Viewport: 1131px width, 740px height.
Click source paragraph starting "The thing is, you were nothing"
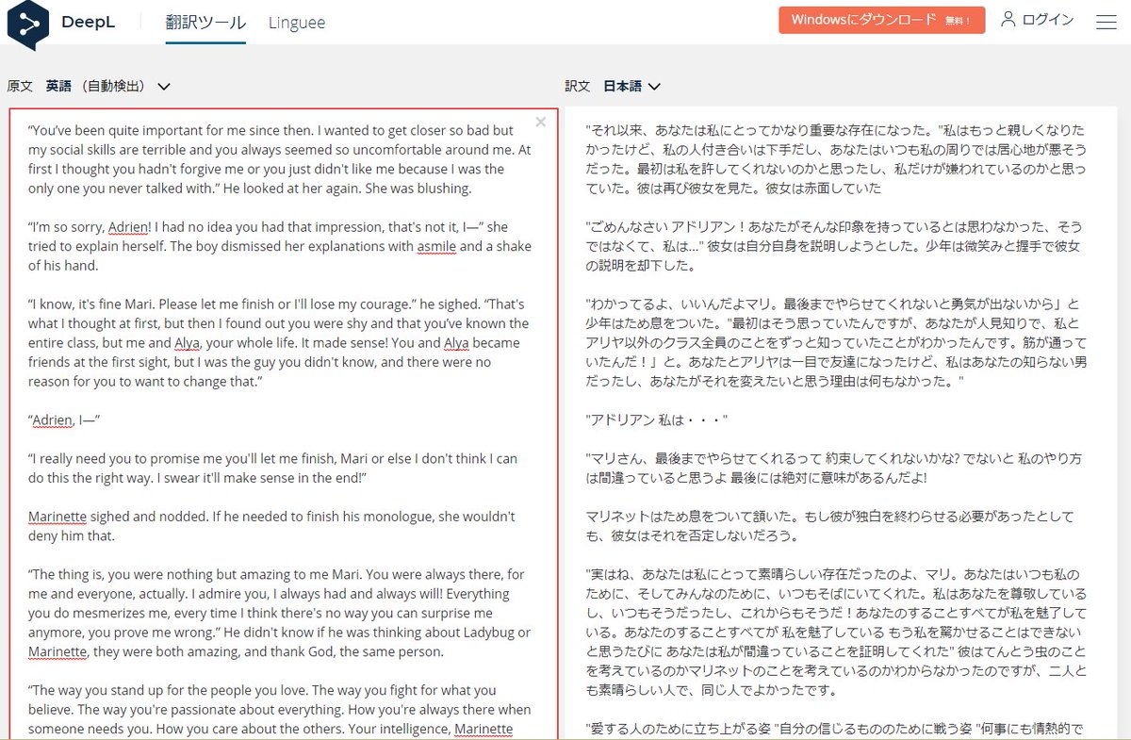(279, 613)
